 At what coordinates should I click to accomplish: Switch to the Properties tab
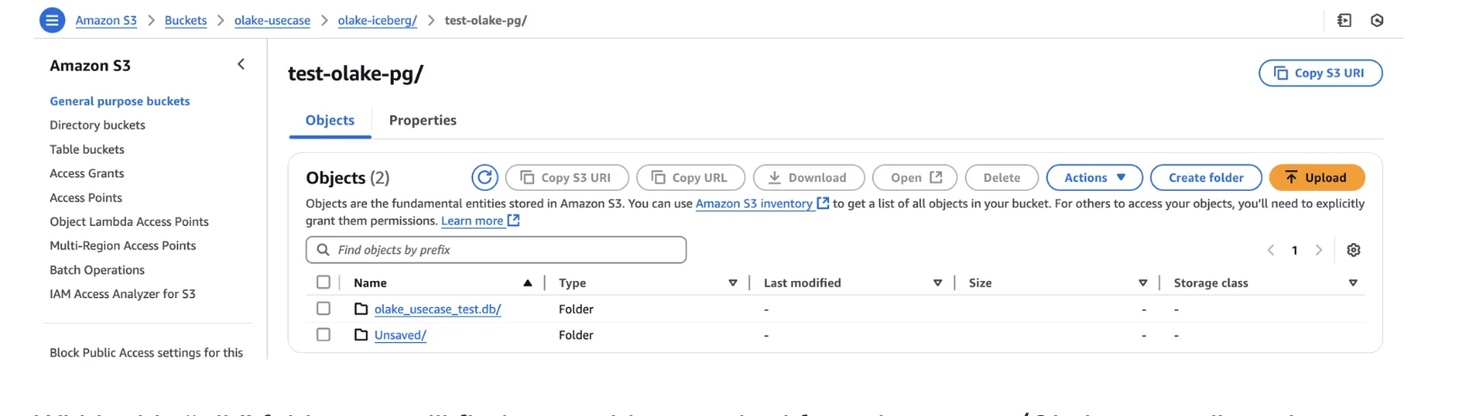pos(423,121)
